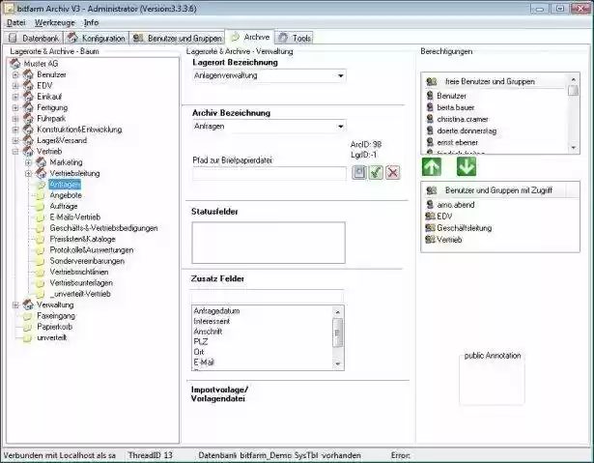Image resolution: width=594 pixels, height=463 pixels.
Task: Select E-Mails-Vertrieb archive
Action: 75,217
